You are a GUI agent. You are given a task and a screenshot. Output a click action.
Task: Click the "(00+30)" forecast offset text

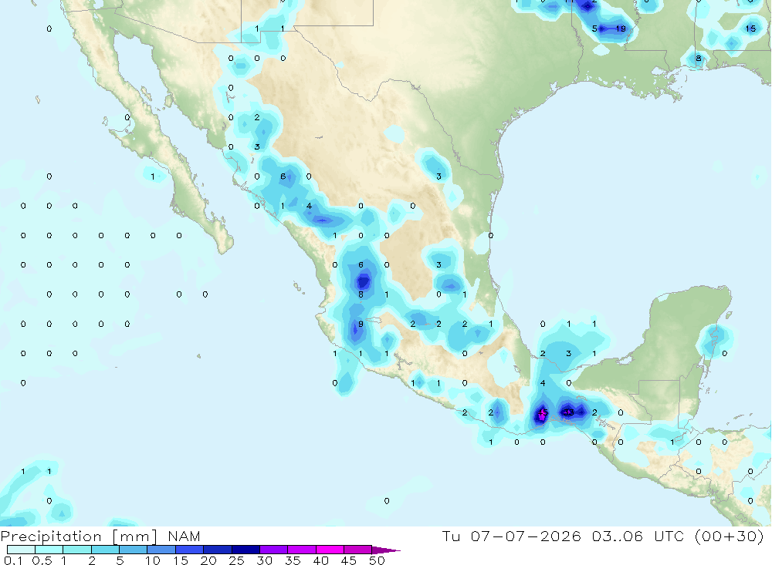pyautogui.click(x=730, y=536)
